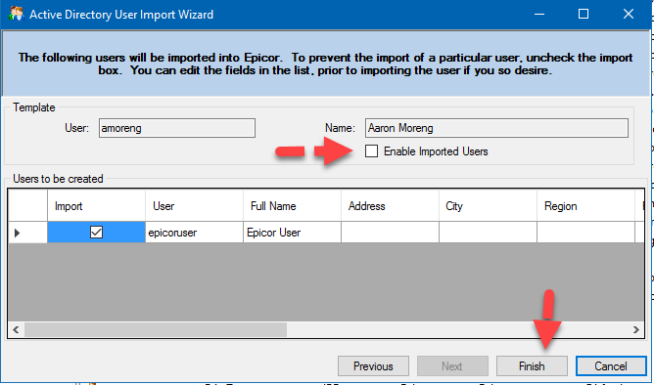Select the 'Epicor User' full name cell
The image size is (654, 385).
point(292,233)
